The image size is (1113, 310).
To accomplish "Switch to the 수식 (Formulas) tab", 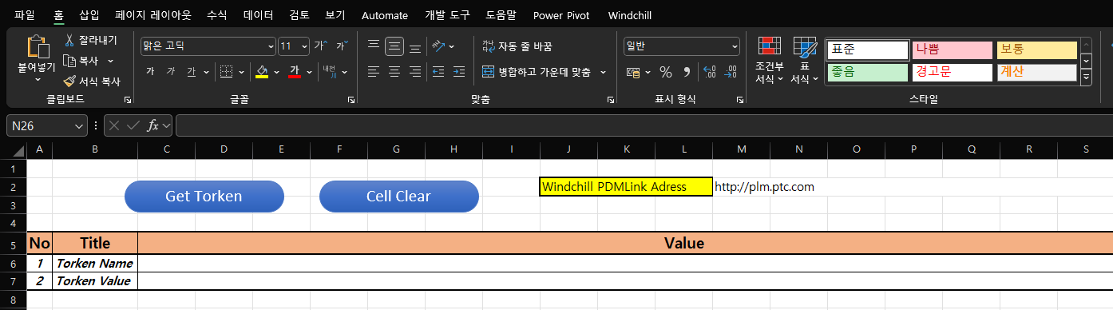I will click(x=216, y=14).
